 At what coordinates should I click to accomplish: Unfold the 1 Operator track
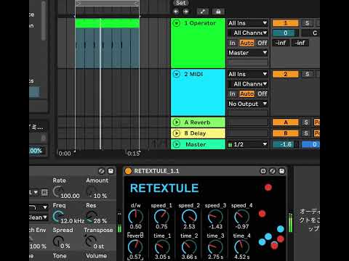point(177,23)
